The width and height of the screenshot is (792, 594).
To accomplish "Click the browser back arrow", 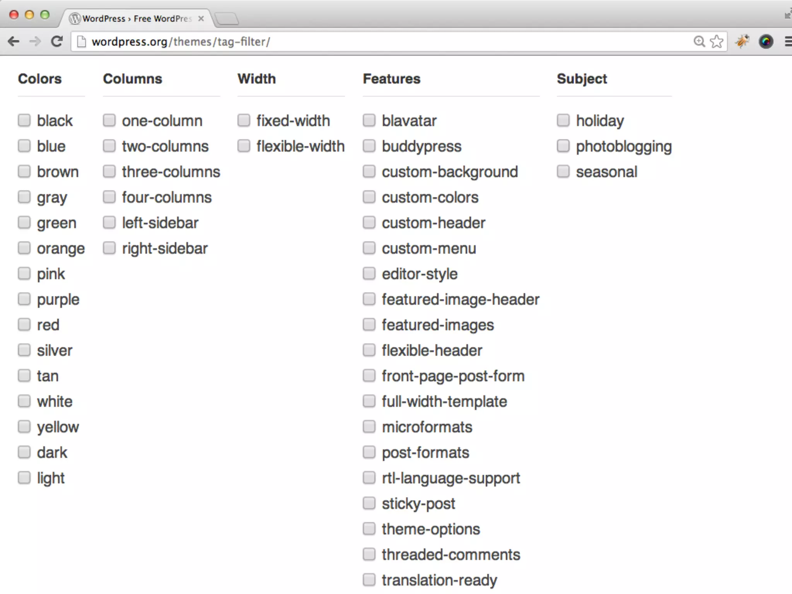I will [14, 41].
